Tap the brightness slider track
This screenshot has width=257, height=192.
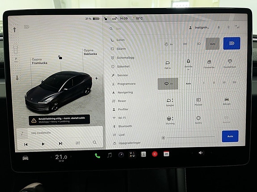[190, 137]
